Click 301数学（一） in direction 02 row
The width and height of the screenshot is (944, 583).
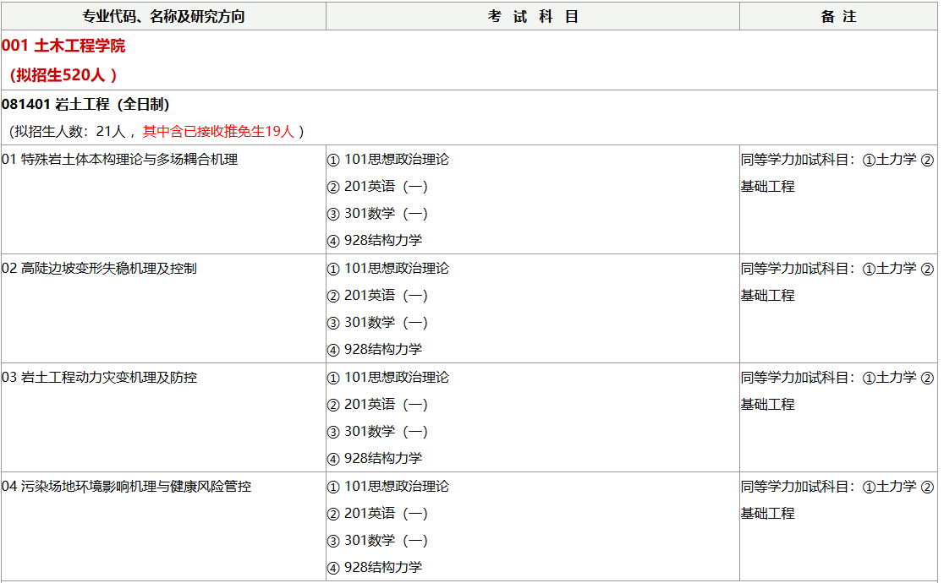click(x=386, y=322)
